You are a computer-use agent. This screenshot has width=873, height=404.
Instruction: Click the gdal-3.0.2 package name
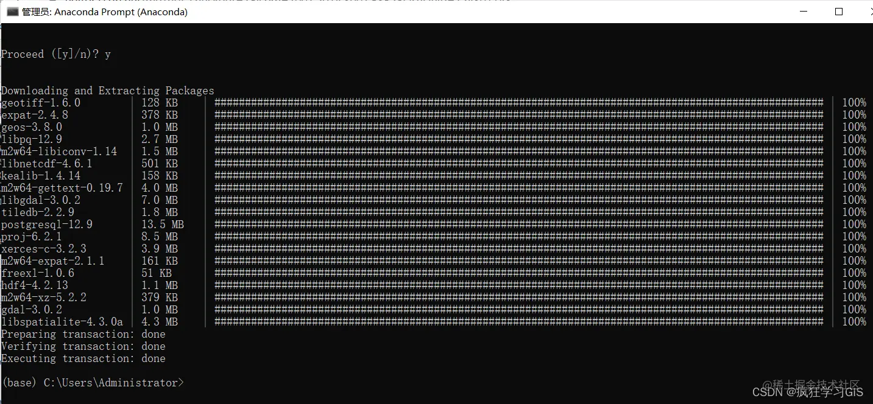click(x=32, y=310)
